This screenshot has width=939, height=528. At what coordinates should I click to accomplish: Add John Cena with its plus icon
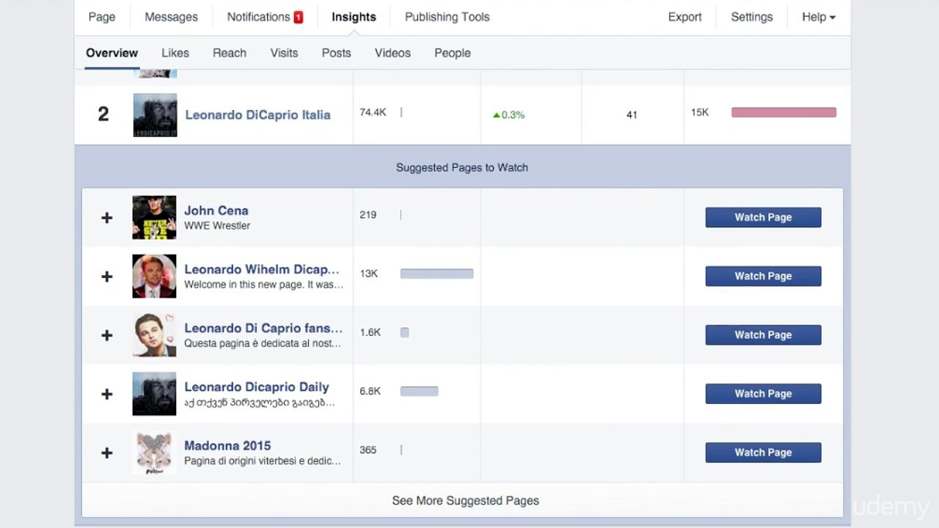pos(107,218)
